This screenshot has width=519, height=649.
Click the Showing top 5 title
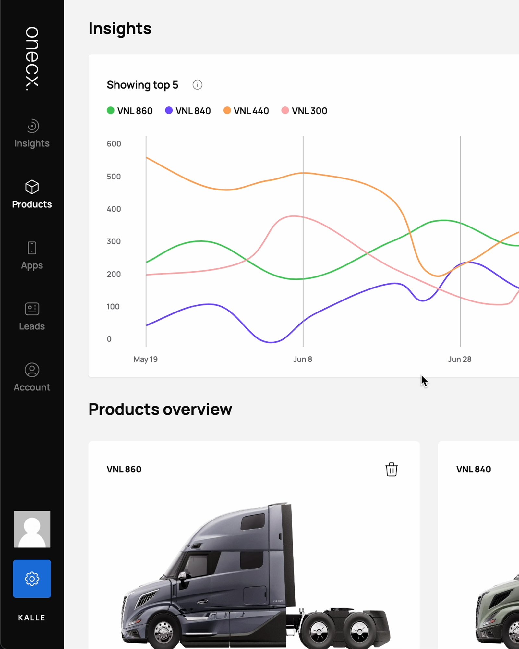pyautogui.click(x=142, y=85)
